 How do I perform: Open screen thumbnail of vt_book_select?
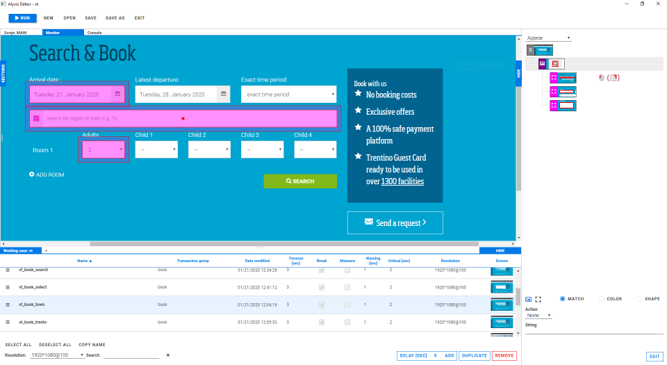click(x=502, y=287)
